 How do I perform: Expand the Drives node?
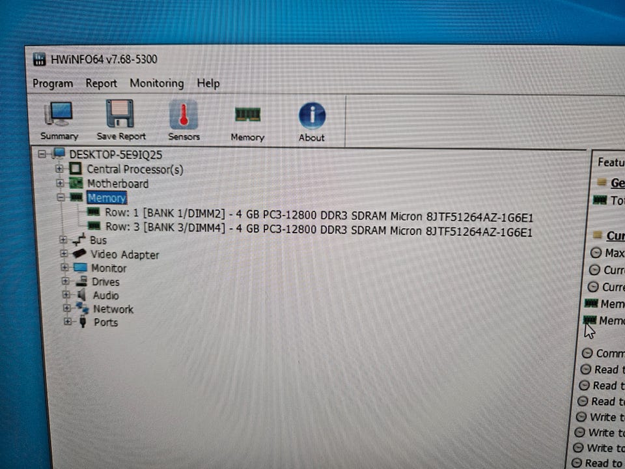tap(65, 281)
